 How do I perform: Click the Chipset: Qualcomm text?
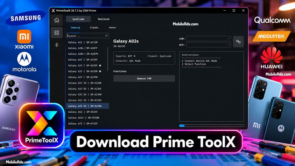[x=159, y=56]
